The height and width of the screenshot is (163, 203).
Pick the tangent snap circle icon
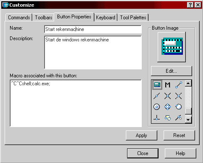[179, 107]
